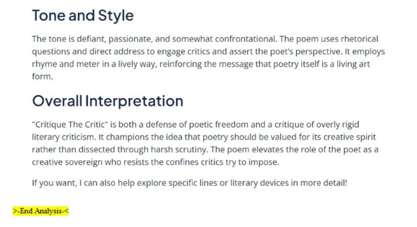The width and height of the screenshot is (417, 227).
Task: Click the quoted title "Critique The Critic"
Action: tap(70, 125)
